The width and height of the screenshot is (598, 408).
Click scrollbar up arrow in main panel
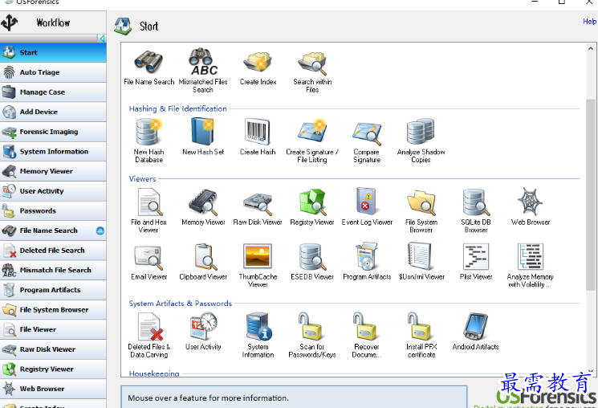pyautogui.click(x=590, y=48)
